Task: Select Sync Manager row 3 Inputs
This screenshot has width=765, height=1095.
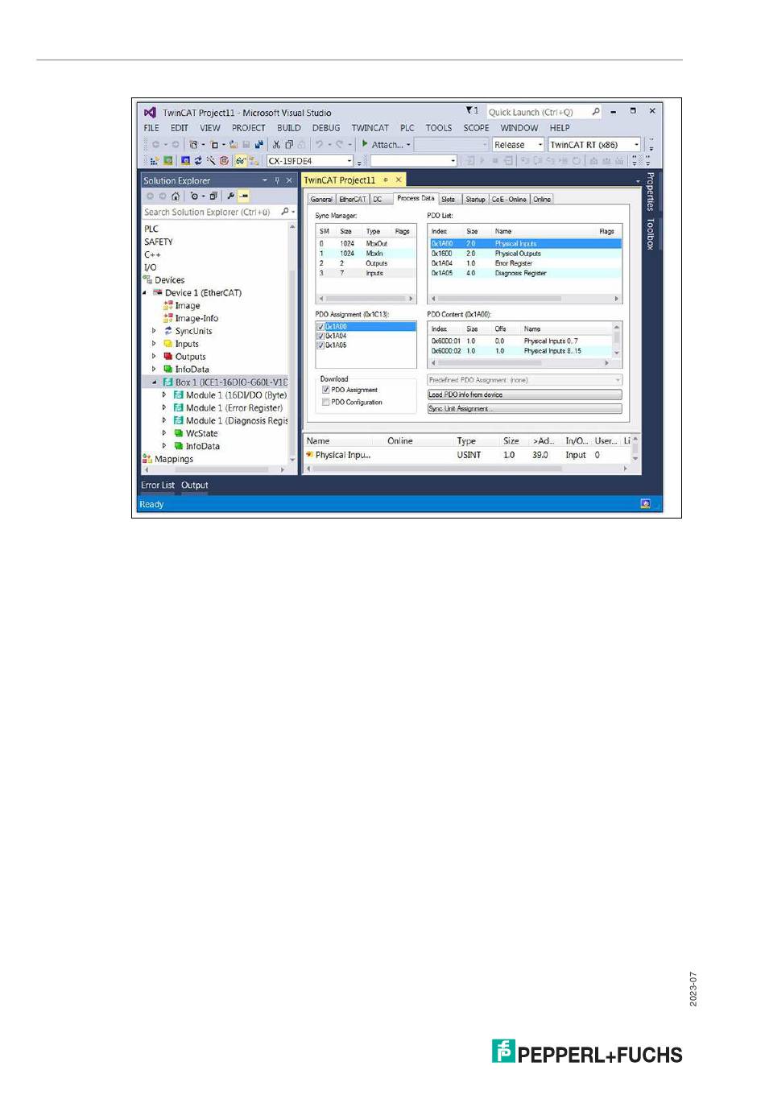Action: 366,273
